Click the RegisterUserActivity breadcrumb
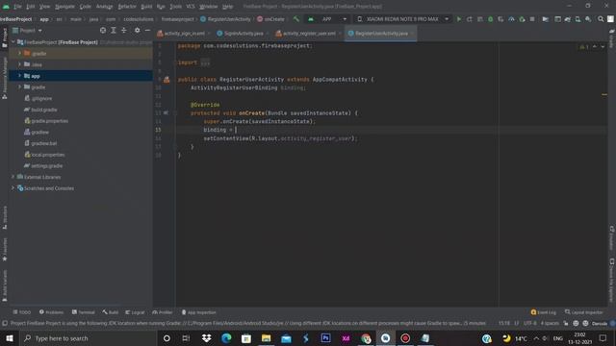This screenshot has height=346, width=616. (x=225, y=19)
